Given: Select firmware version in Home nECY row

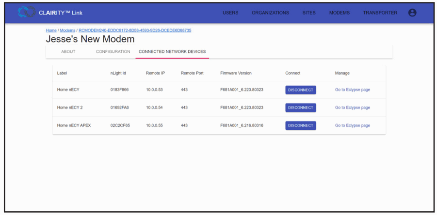Looking at the screenshot, I should [x=242, y=90].
